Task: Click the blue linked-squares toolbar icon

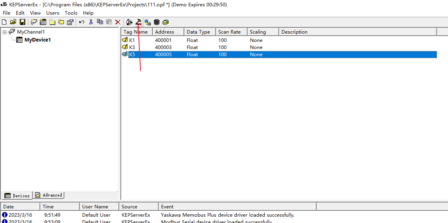Action: coord(148,22)
